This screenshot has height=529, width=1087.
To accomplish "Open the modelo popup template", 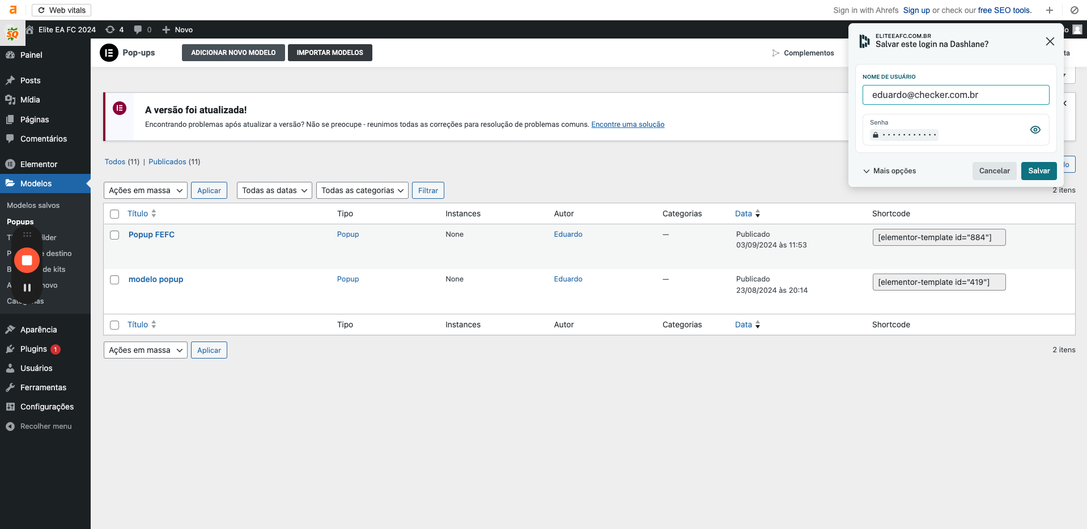I will [x=156, y=279].
